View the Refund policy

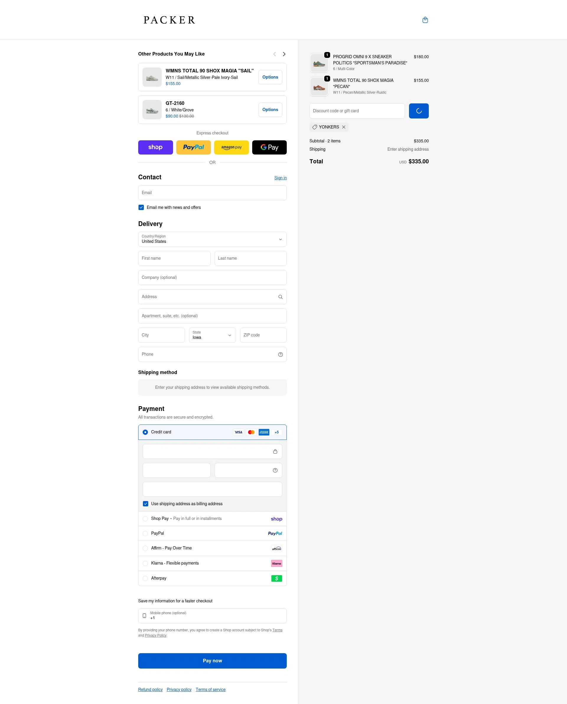pos(150,689)
